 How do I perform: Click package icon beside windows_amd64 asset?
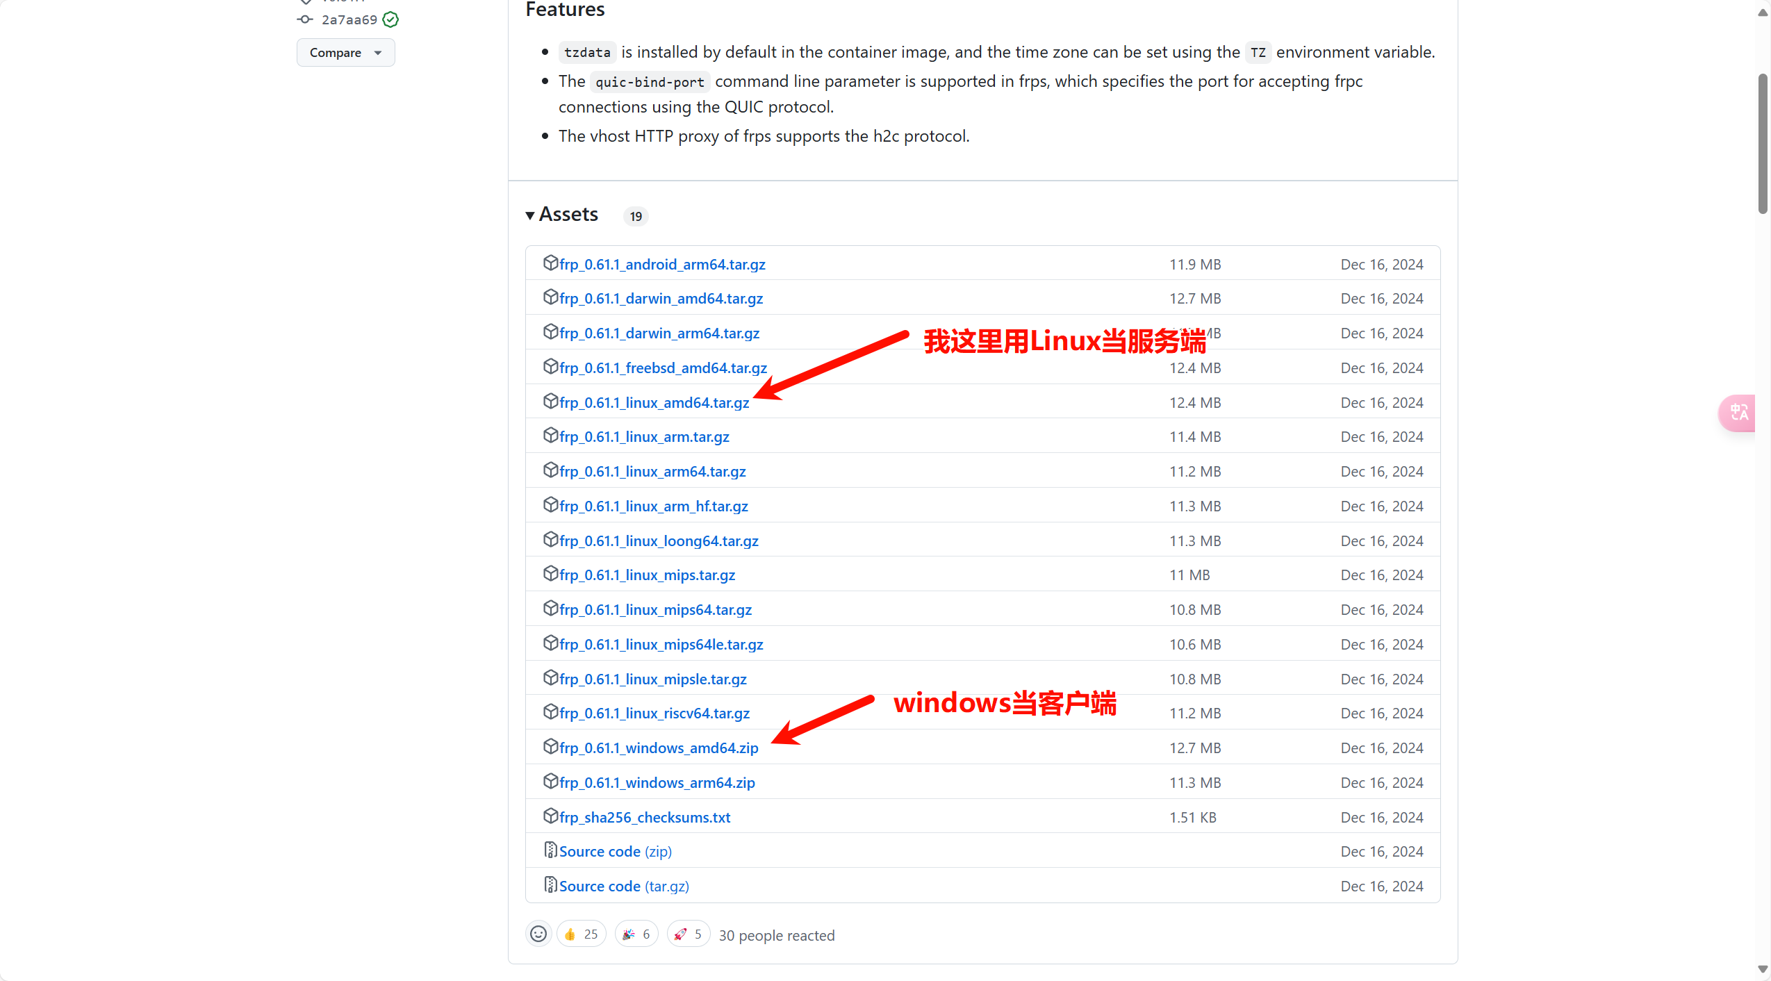pos(550,746)
